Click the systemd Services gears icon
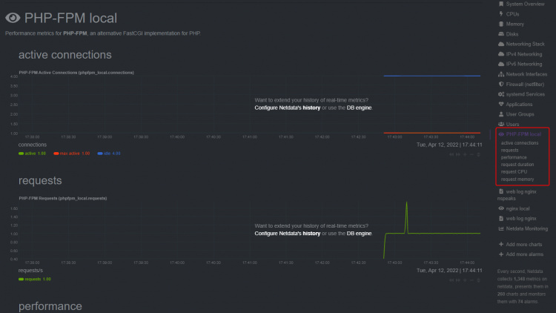Screen dimensions: 556x313 pyautogui.click(x=501, y=94)
